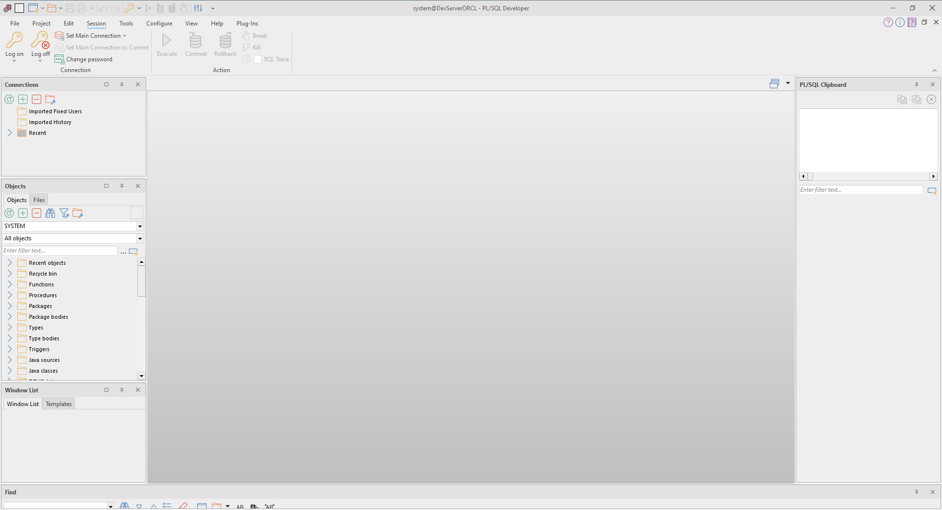The width and height of the screenshot is (942, 510).
Task: Click the Help question mark icon at top right
Action: 888,23
